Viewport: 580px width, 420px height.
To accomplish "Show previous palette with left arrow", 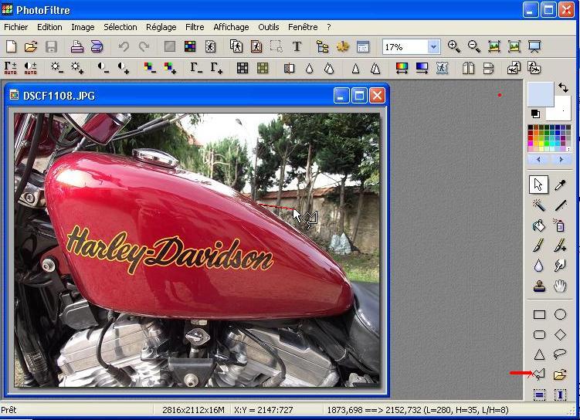I will point(538,159).
